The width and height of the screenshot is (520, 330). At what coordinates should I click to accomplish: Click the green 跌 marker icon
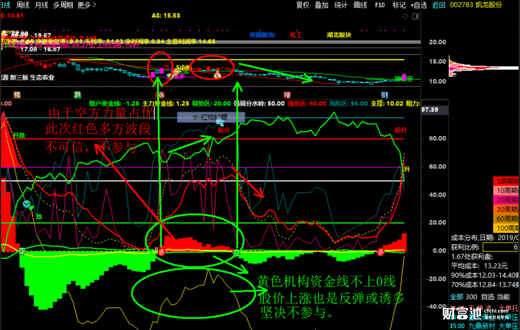click(x=78, y=95)
